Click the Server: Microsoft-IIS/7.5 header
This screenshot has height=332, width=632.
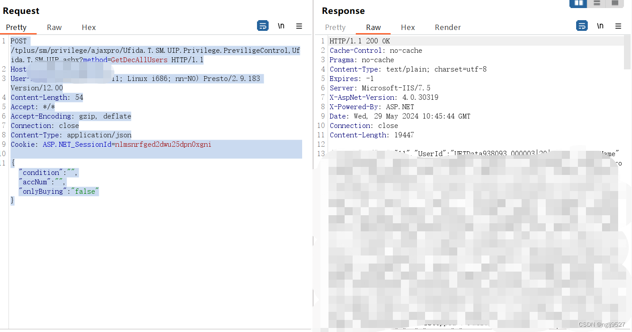pyautogui.click(x=380, y=88)
